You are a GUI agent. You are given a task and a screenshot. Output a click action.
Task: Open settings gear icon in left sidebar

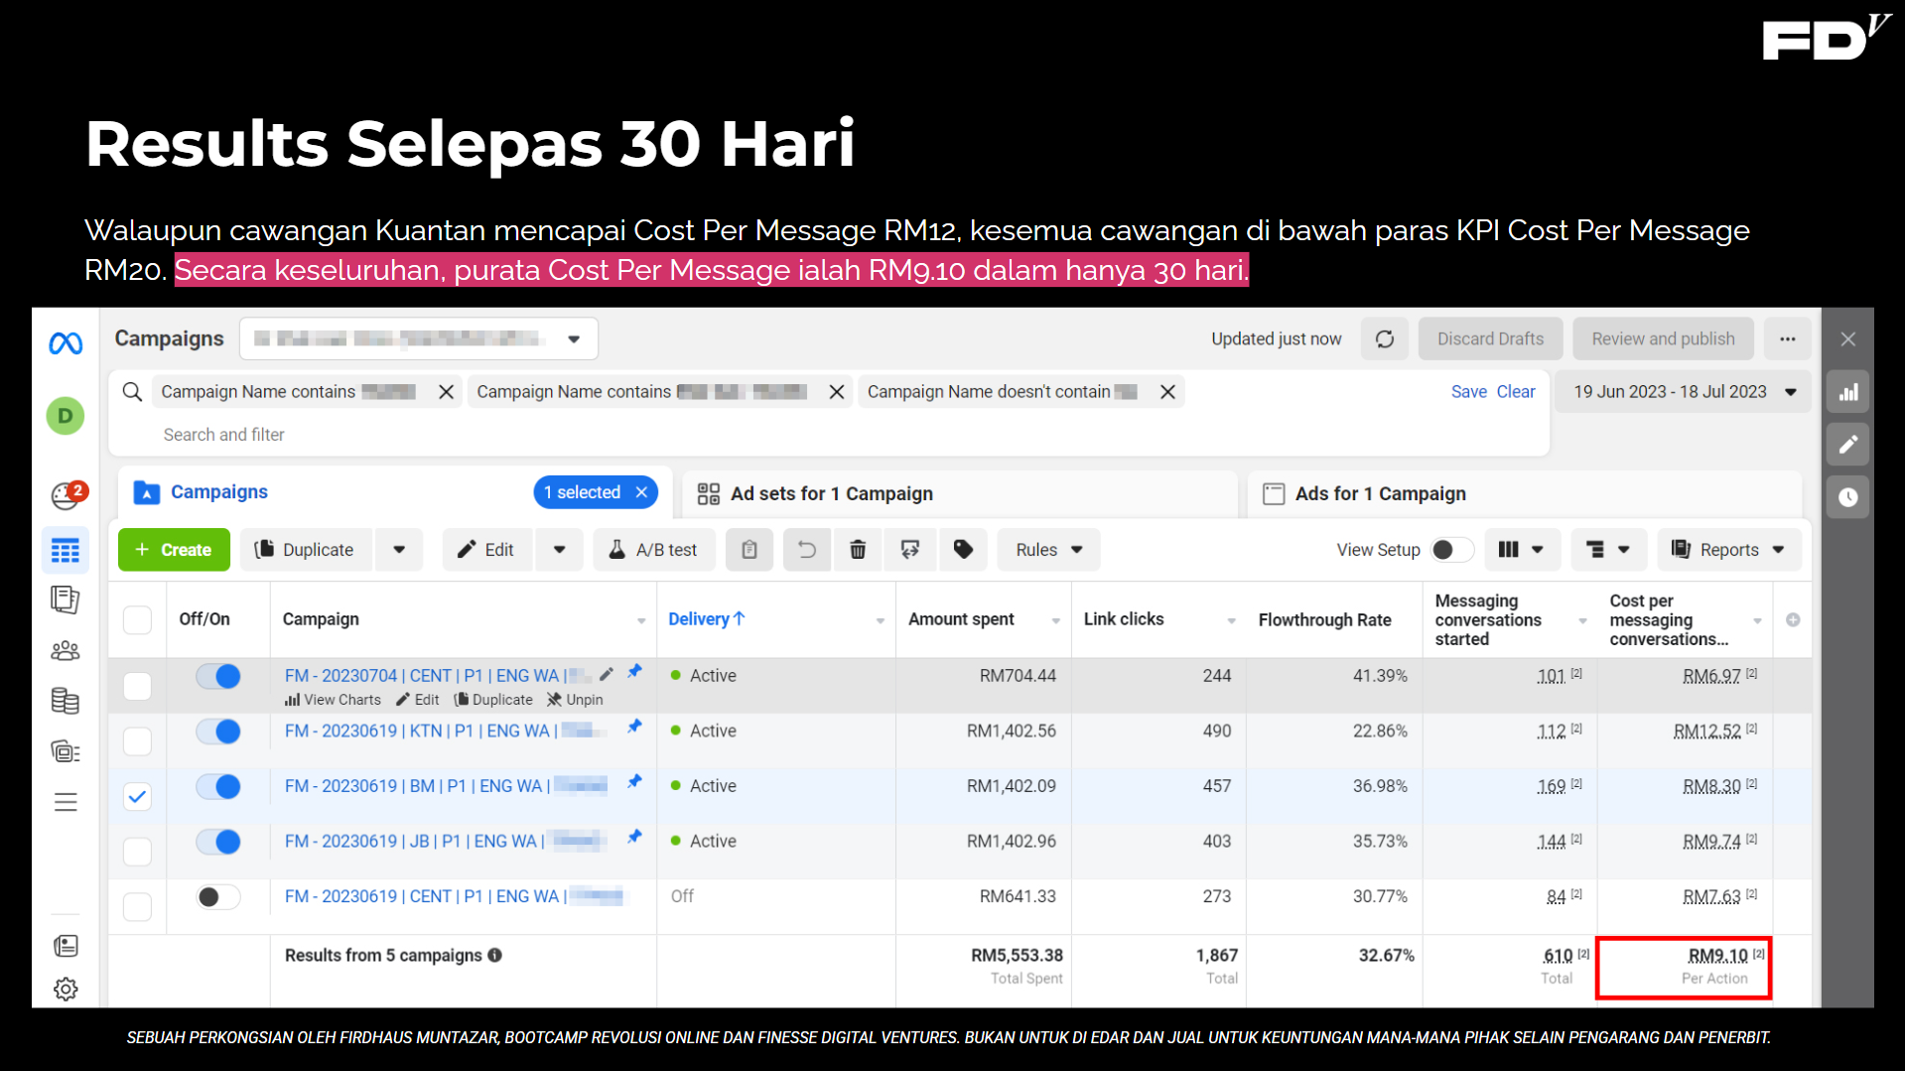[x=66, y=989]
